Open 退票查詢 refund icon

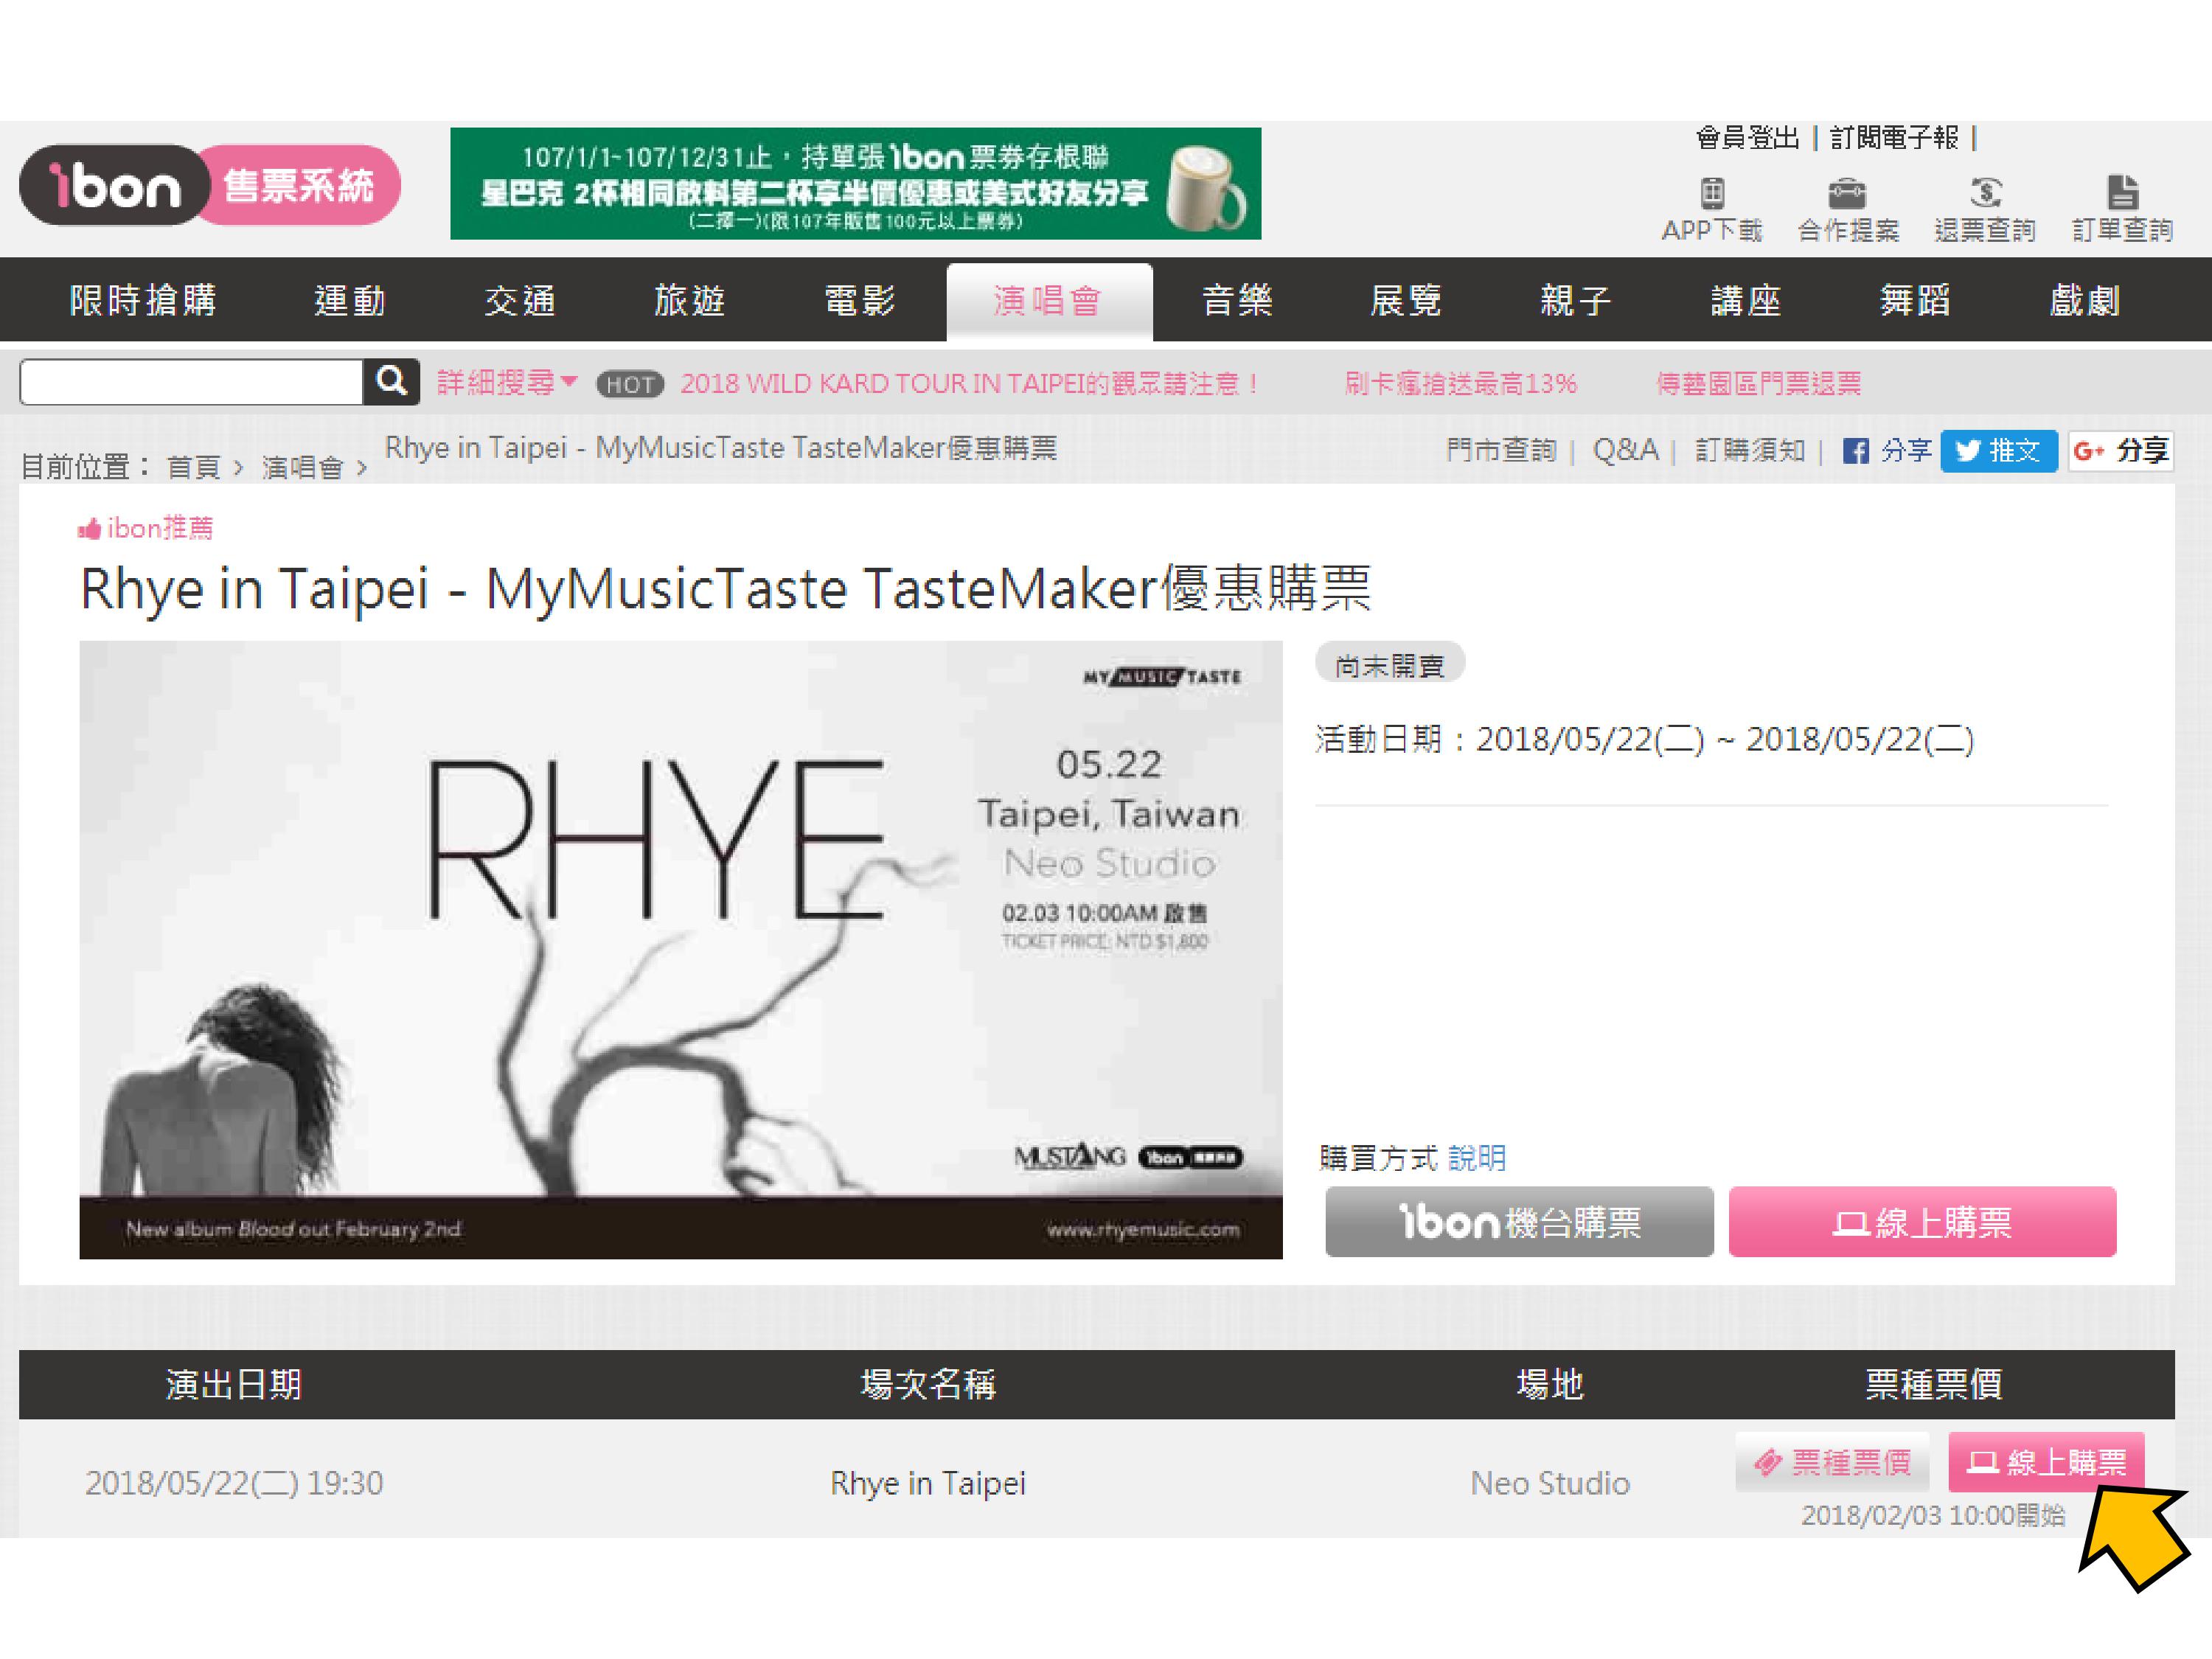(1985, 192)
